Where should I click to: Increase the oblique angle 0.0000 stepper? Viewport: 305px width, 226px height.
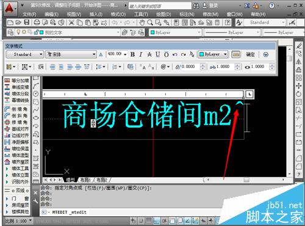click(x=203, y=65)
